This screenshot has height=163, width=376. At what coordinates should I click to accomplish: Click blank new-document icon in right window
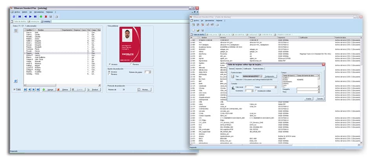pyautogui.click(x=193, y=30)
